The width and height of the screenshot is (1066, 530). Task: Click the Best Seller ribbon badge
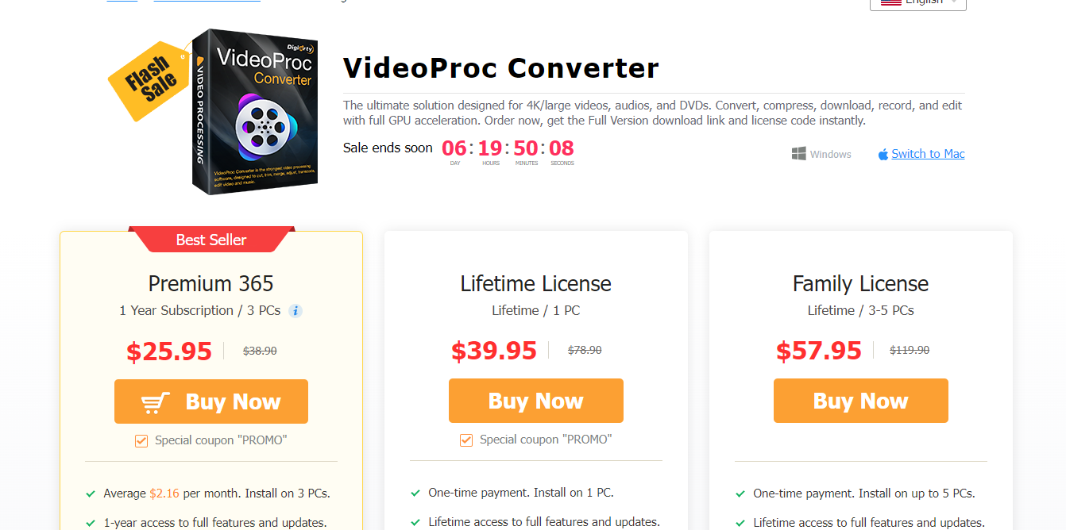[211, 240]
